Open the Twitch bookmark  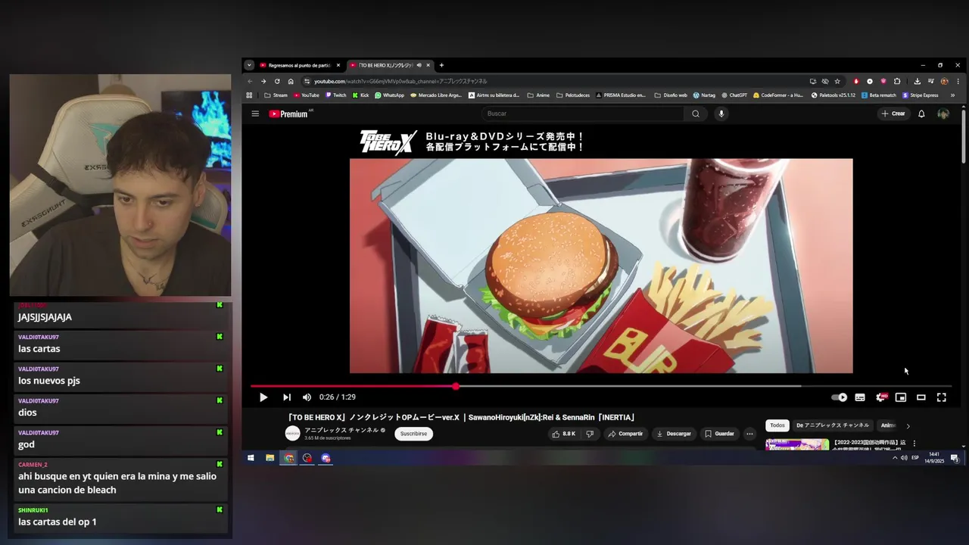[x=335, y=95]
